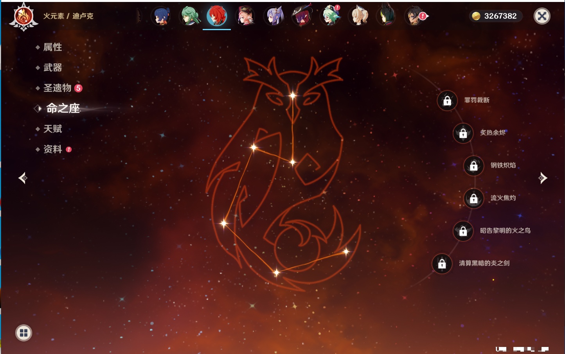The image size is (565, 354).
Task: Click the Pyro element emblem icon
Action: click(23, 16)
